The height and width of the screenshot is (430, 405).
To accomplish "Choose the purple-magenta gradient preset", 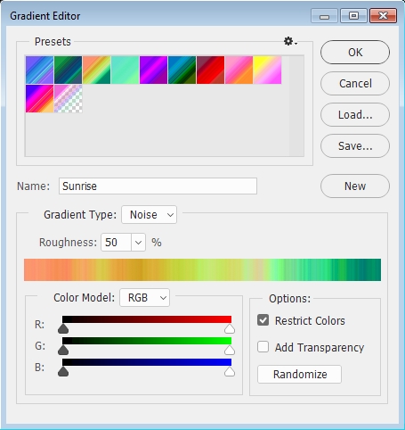I will point(153,70).
